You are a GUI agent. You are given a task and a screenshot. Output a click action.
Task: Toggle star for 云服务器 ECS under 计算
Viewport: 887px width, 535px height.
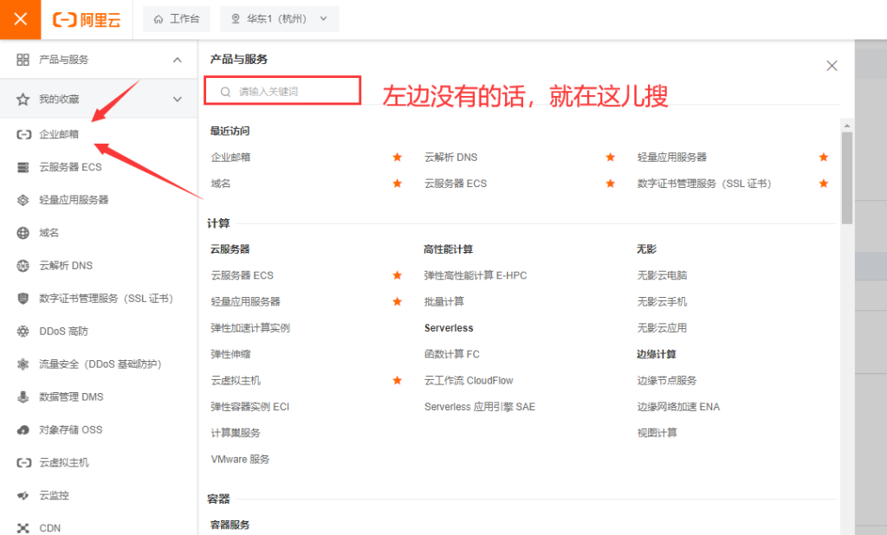pos(397,275)
